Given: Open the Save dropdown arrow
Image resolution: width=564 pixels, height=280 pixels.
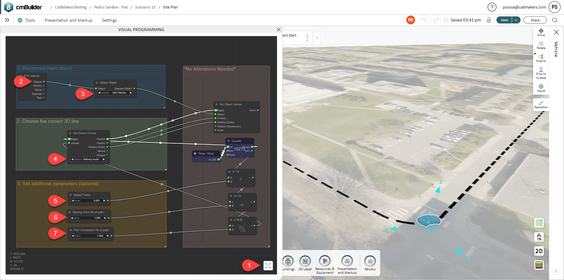Looking at the screenshot, I should pos(516,20).
